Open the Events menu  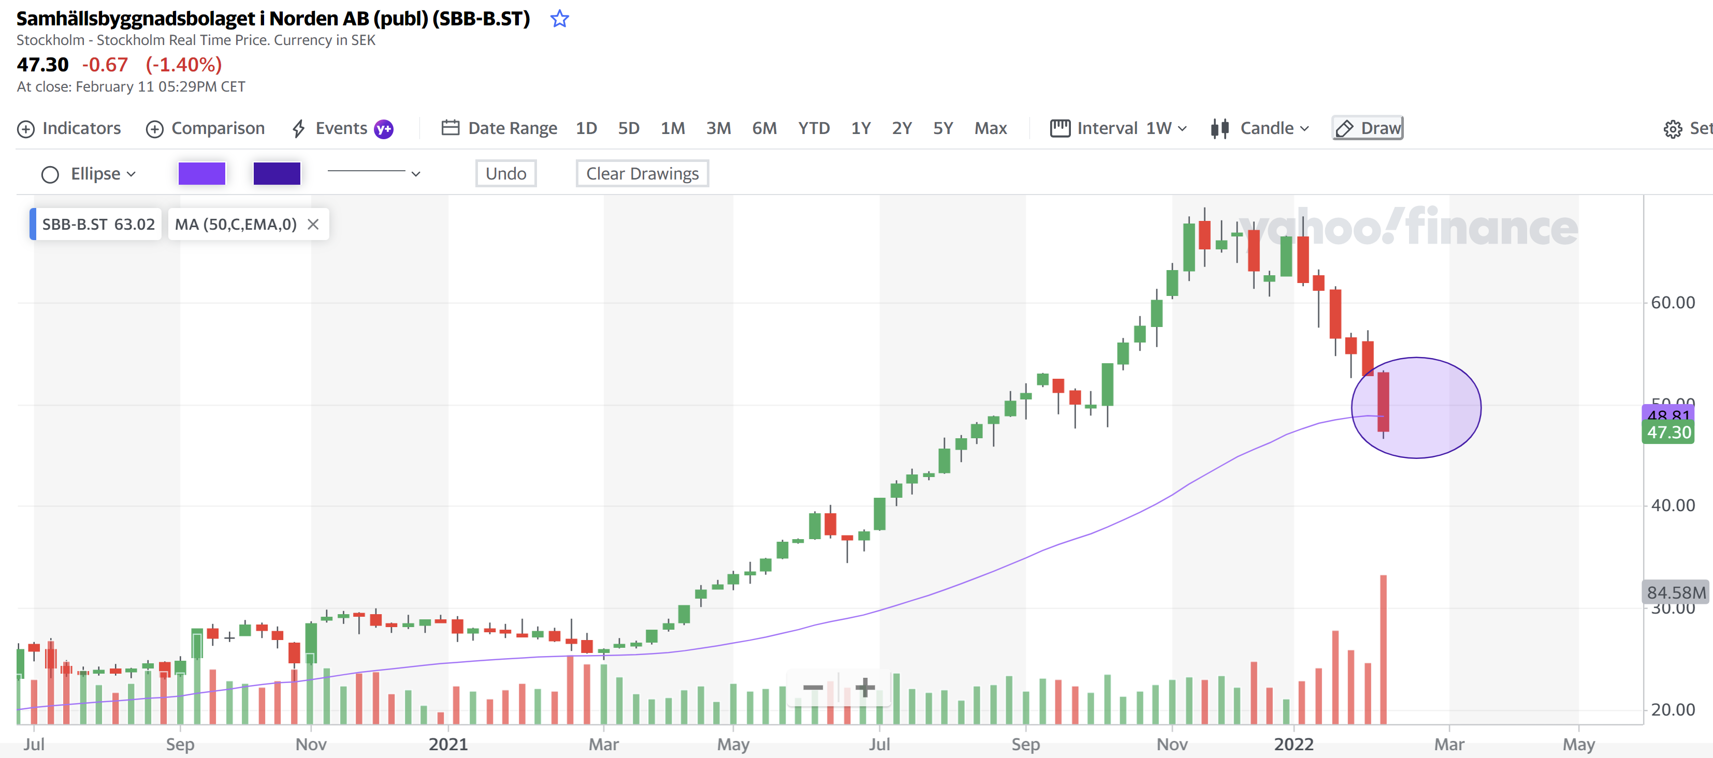point(342,128)
